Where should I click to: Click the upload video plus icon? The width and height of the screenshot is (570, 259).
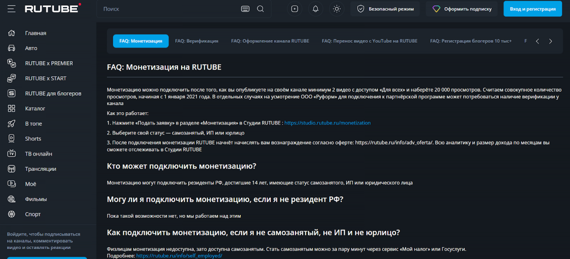(x=294, y=9)
